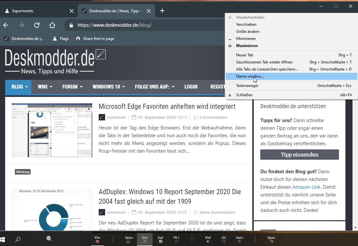Viewport: 358px width, 246px height.
Task: Click the padlock site info icon
Action: pyautogui.click(x=71, y=25)
